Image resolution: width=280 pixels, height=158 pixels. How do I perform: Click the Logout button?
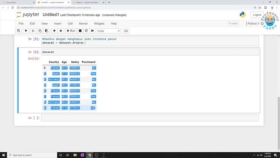[x=257, y=15]
